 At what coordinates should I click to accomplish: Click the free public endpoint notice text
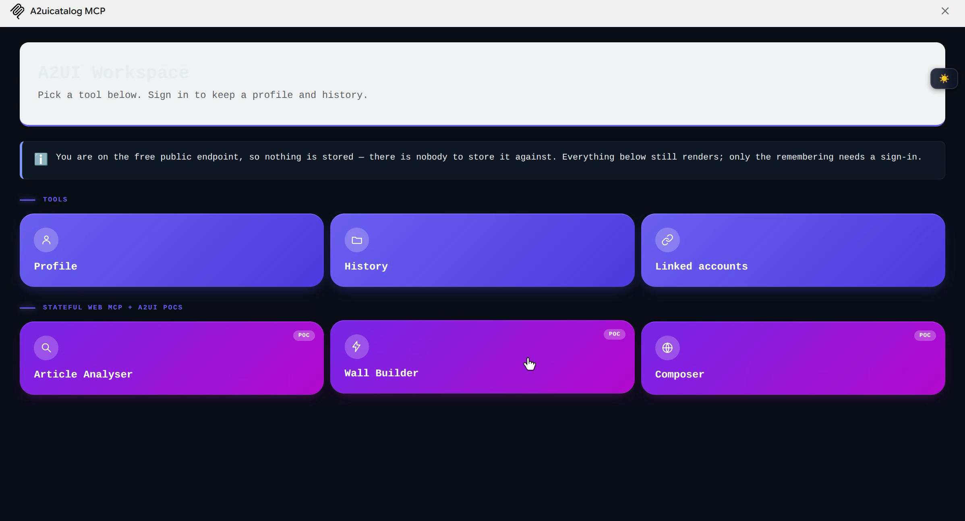(489, 157)
